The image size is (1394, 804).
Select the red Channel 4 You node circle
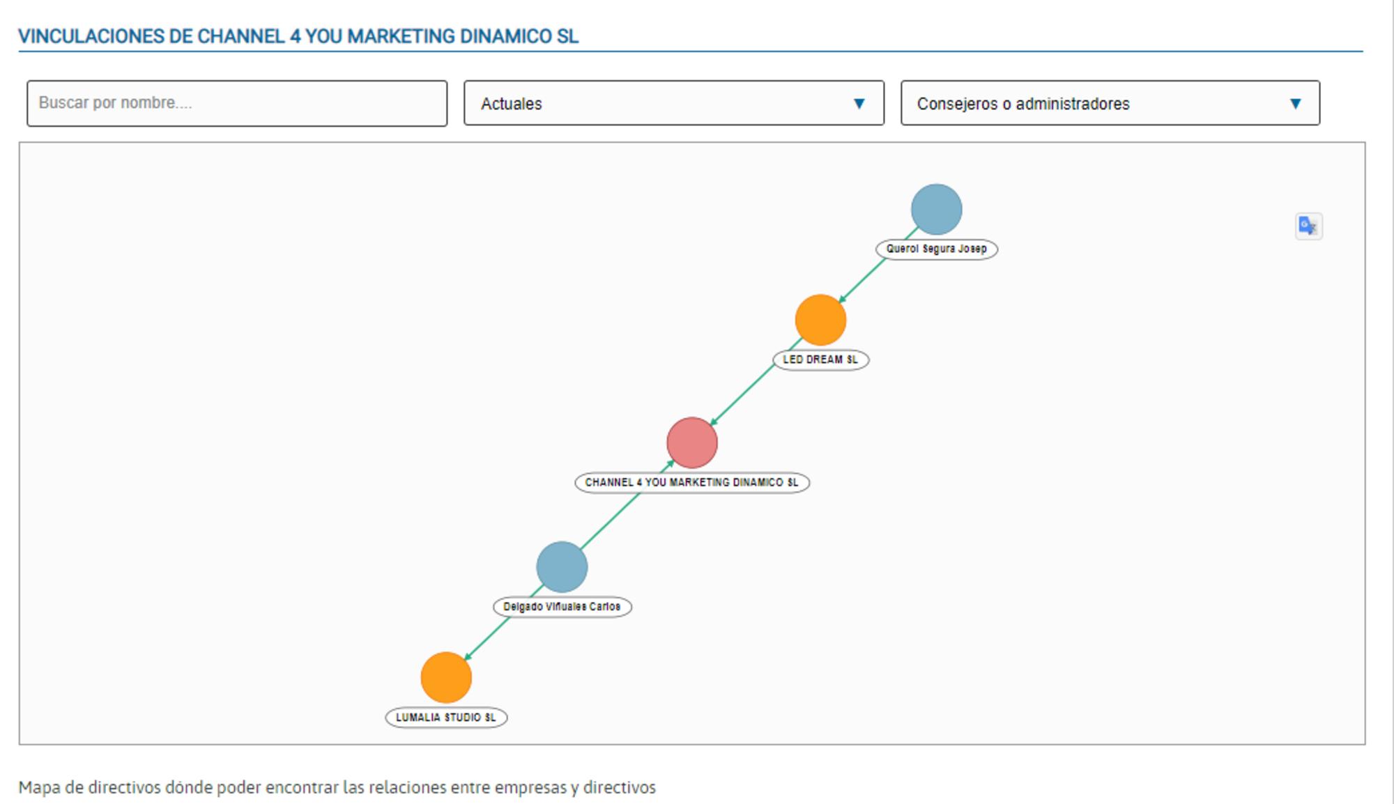pyautogui.click(x=691, y=442)
